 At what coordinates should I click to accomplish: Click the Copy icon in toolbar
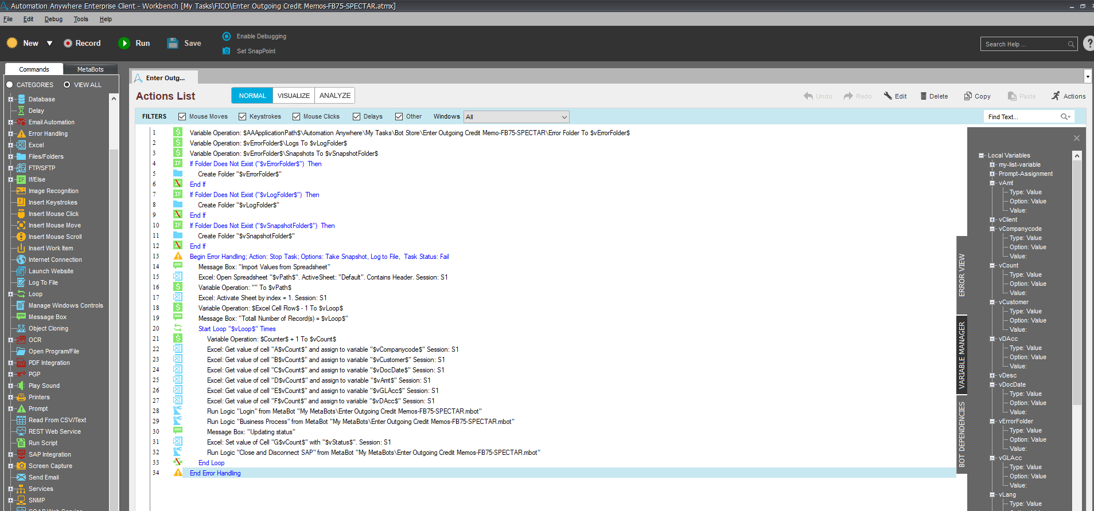click(x=968, y=96)
